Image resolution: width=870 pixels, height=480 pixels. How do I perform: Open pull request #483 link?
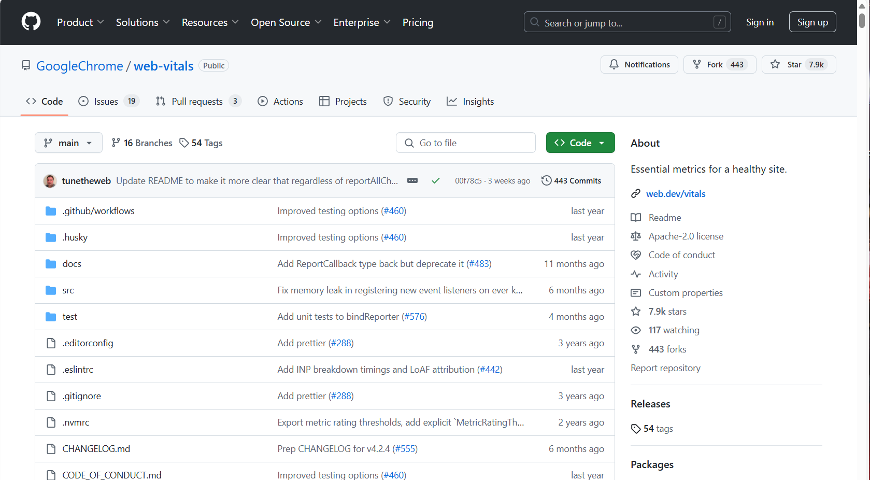pyautogui.click(x=479, y=264)
